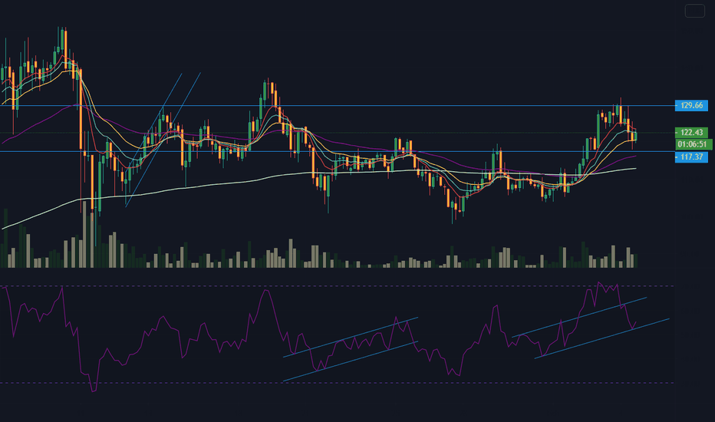715x422 pixels.
Task: Click the 122.43 current price label
Action: point(691,132)
